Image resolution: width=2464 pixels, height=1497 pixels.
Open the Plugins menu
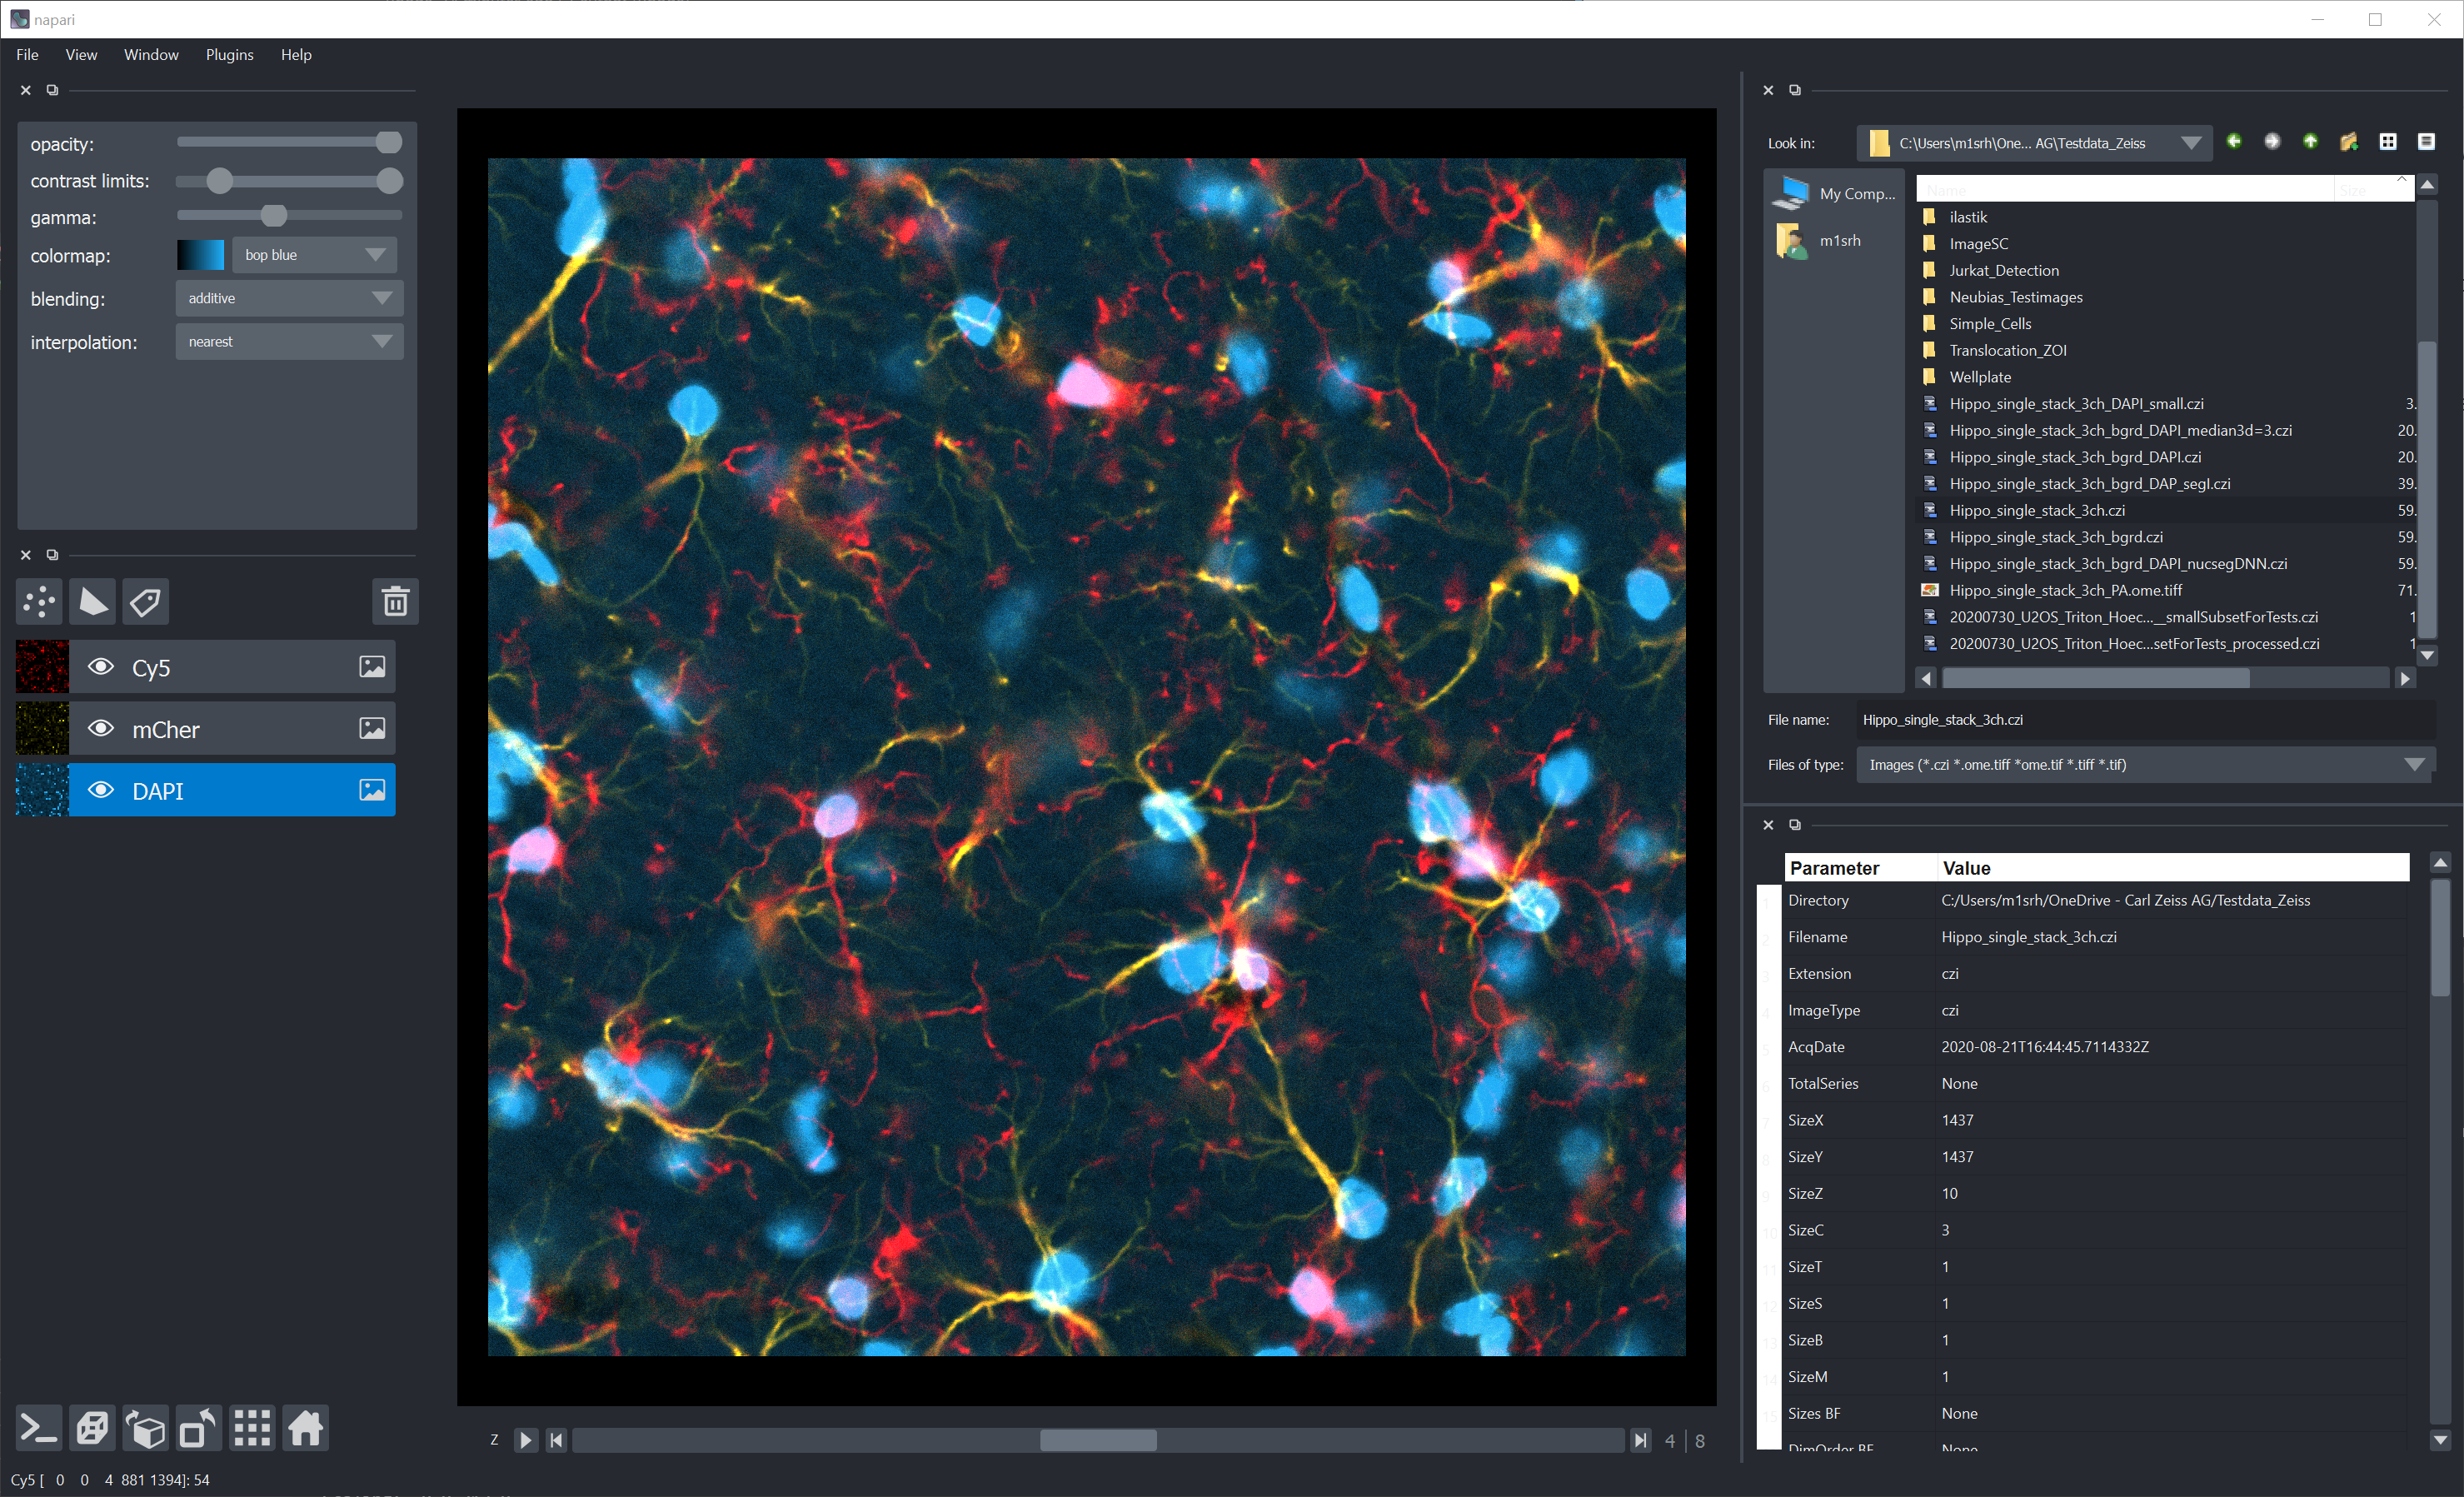(229, 55)
